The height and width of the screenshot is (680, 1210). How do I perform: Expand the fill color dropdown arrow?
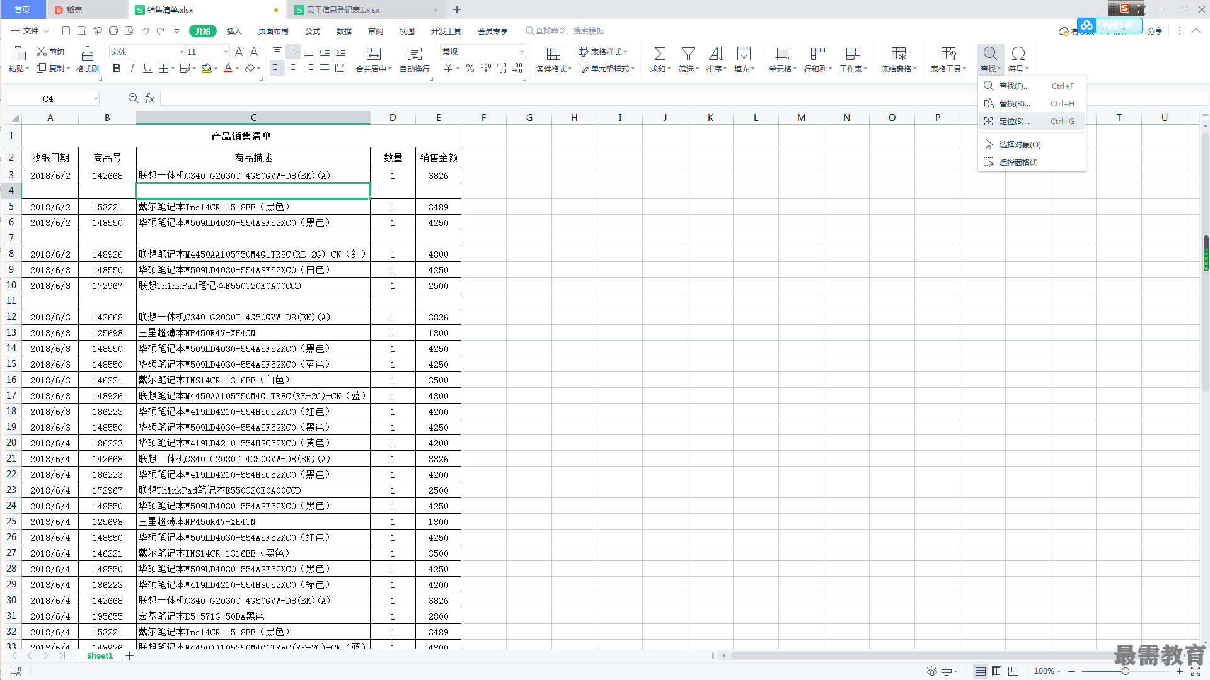[x=216, y=69]
